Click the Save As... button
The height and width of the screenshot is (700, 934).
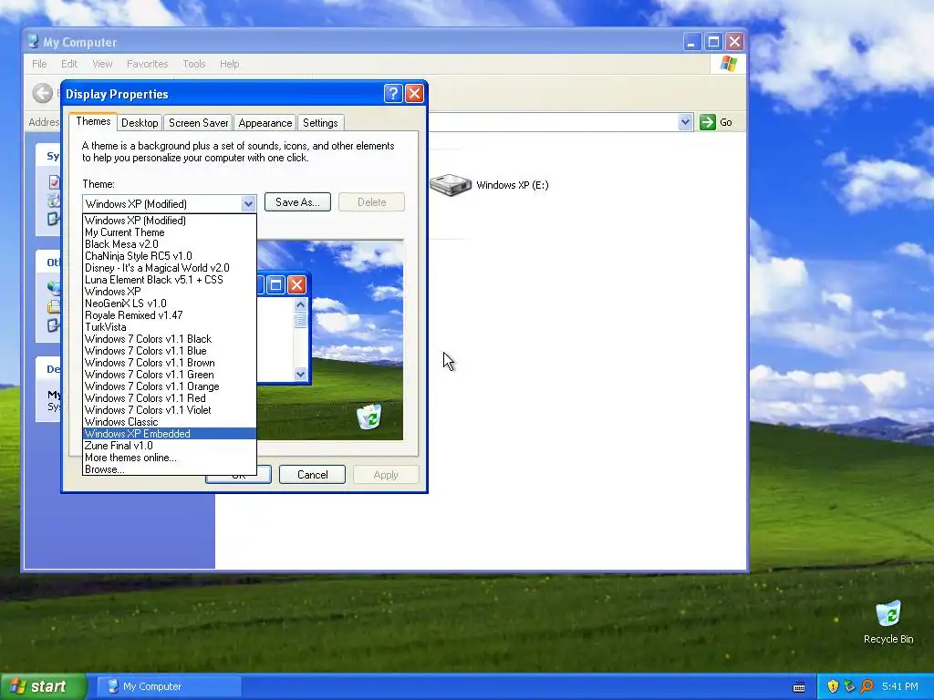tap(297, 202)
